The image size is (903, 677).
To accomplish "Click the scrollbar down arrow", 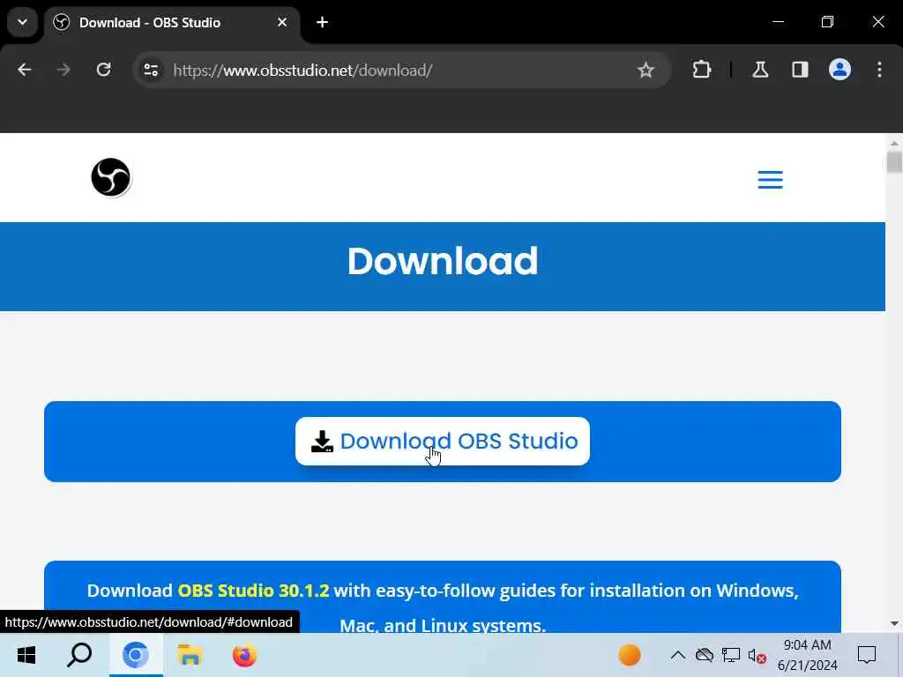I will pyautogui.click(x=894, y=624).
